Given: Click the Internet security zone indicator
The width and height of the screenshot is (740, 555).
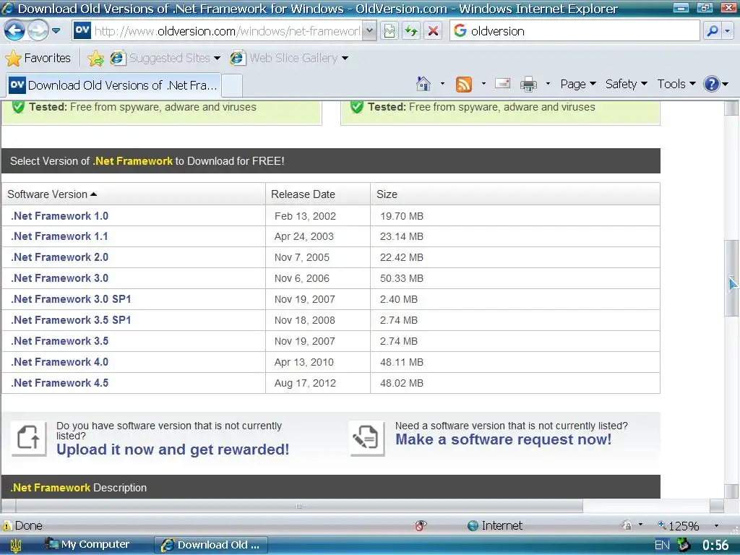Looking at the screenshot, I should pos(494,526).
